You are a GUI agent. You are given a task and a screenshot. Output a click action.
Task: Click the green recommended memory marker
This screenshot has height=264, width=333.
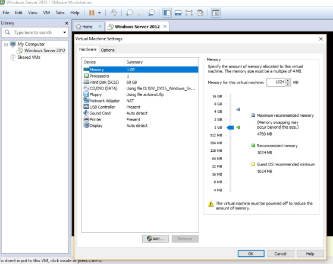(238, 128)
